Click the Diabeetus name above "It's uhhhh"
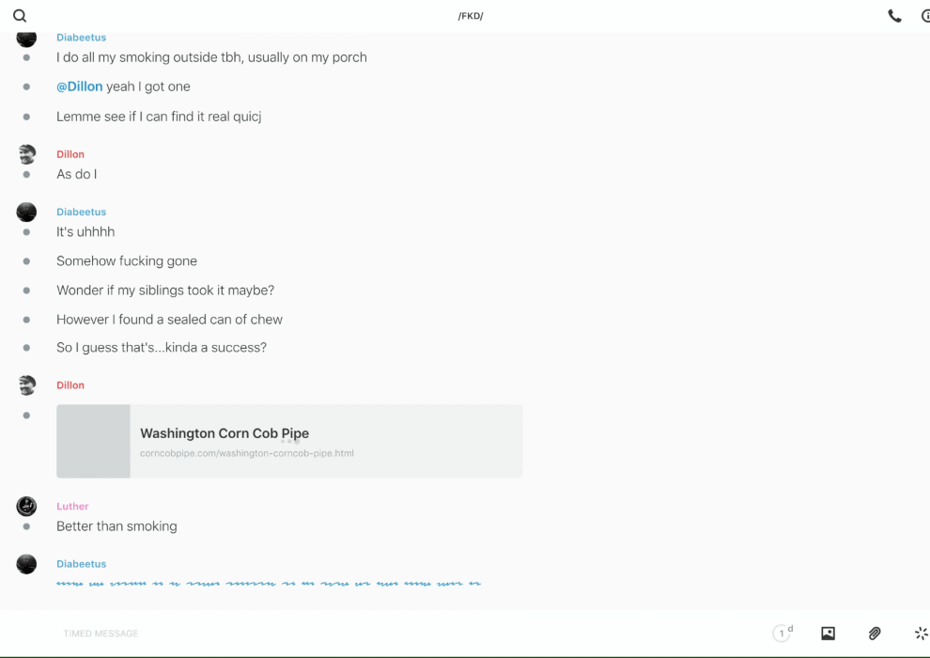 coord(81,212)
